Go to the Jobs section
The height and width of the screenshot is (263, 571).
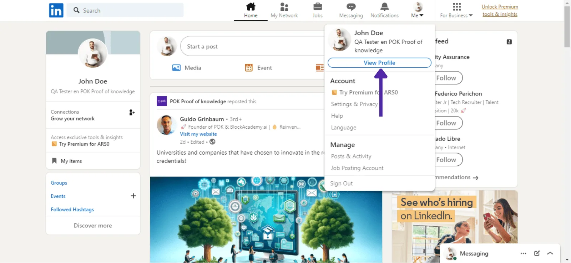[x=317, y=10]
